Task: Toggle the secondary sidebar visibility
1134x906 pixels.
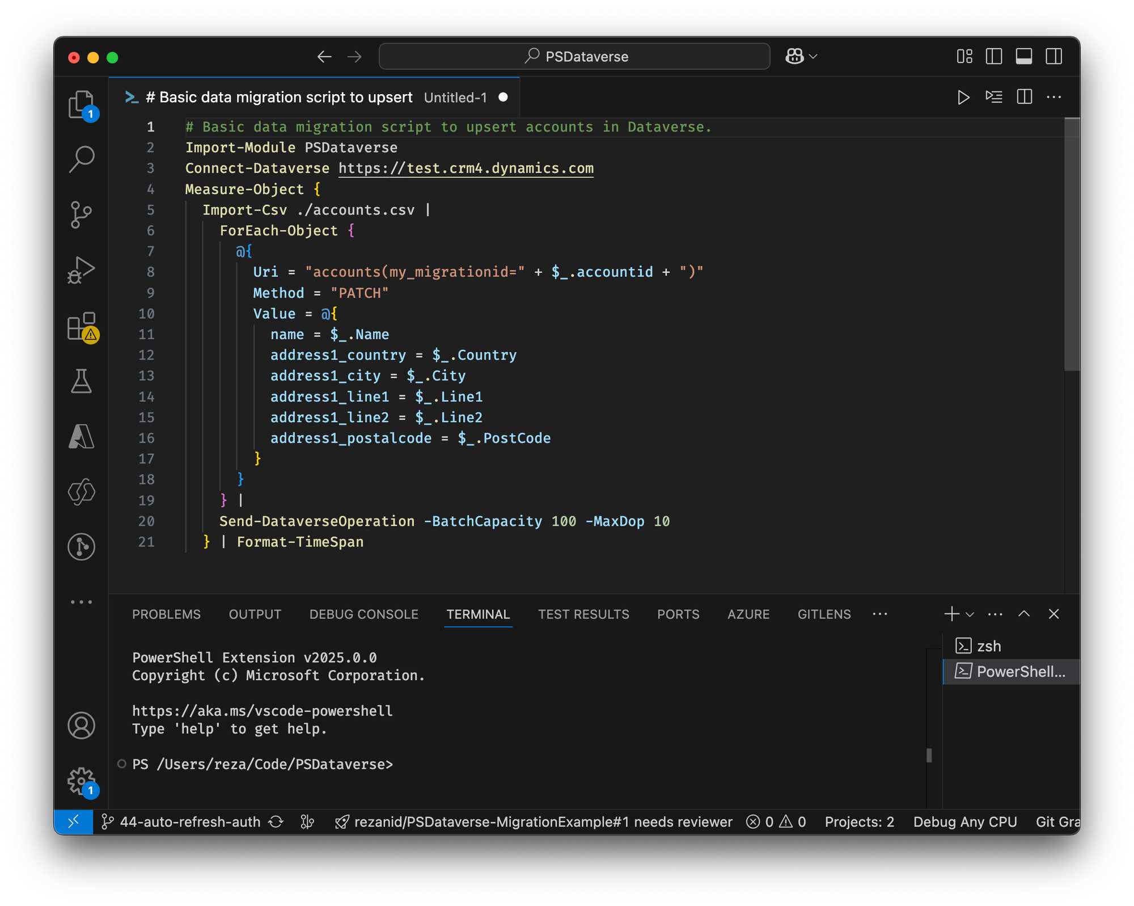Action: pyautogui.click(x=1055, y=56)
